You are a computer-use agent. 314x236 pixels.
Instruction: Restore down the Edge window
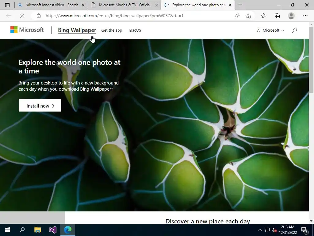pos(293,5)
